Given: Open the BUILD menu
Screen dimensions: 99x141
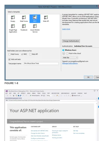Looking at the screenshot, I should click(x=29, y=93).
